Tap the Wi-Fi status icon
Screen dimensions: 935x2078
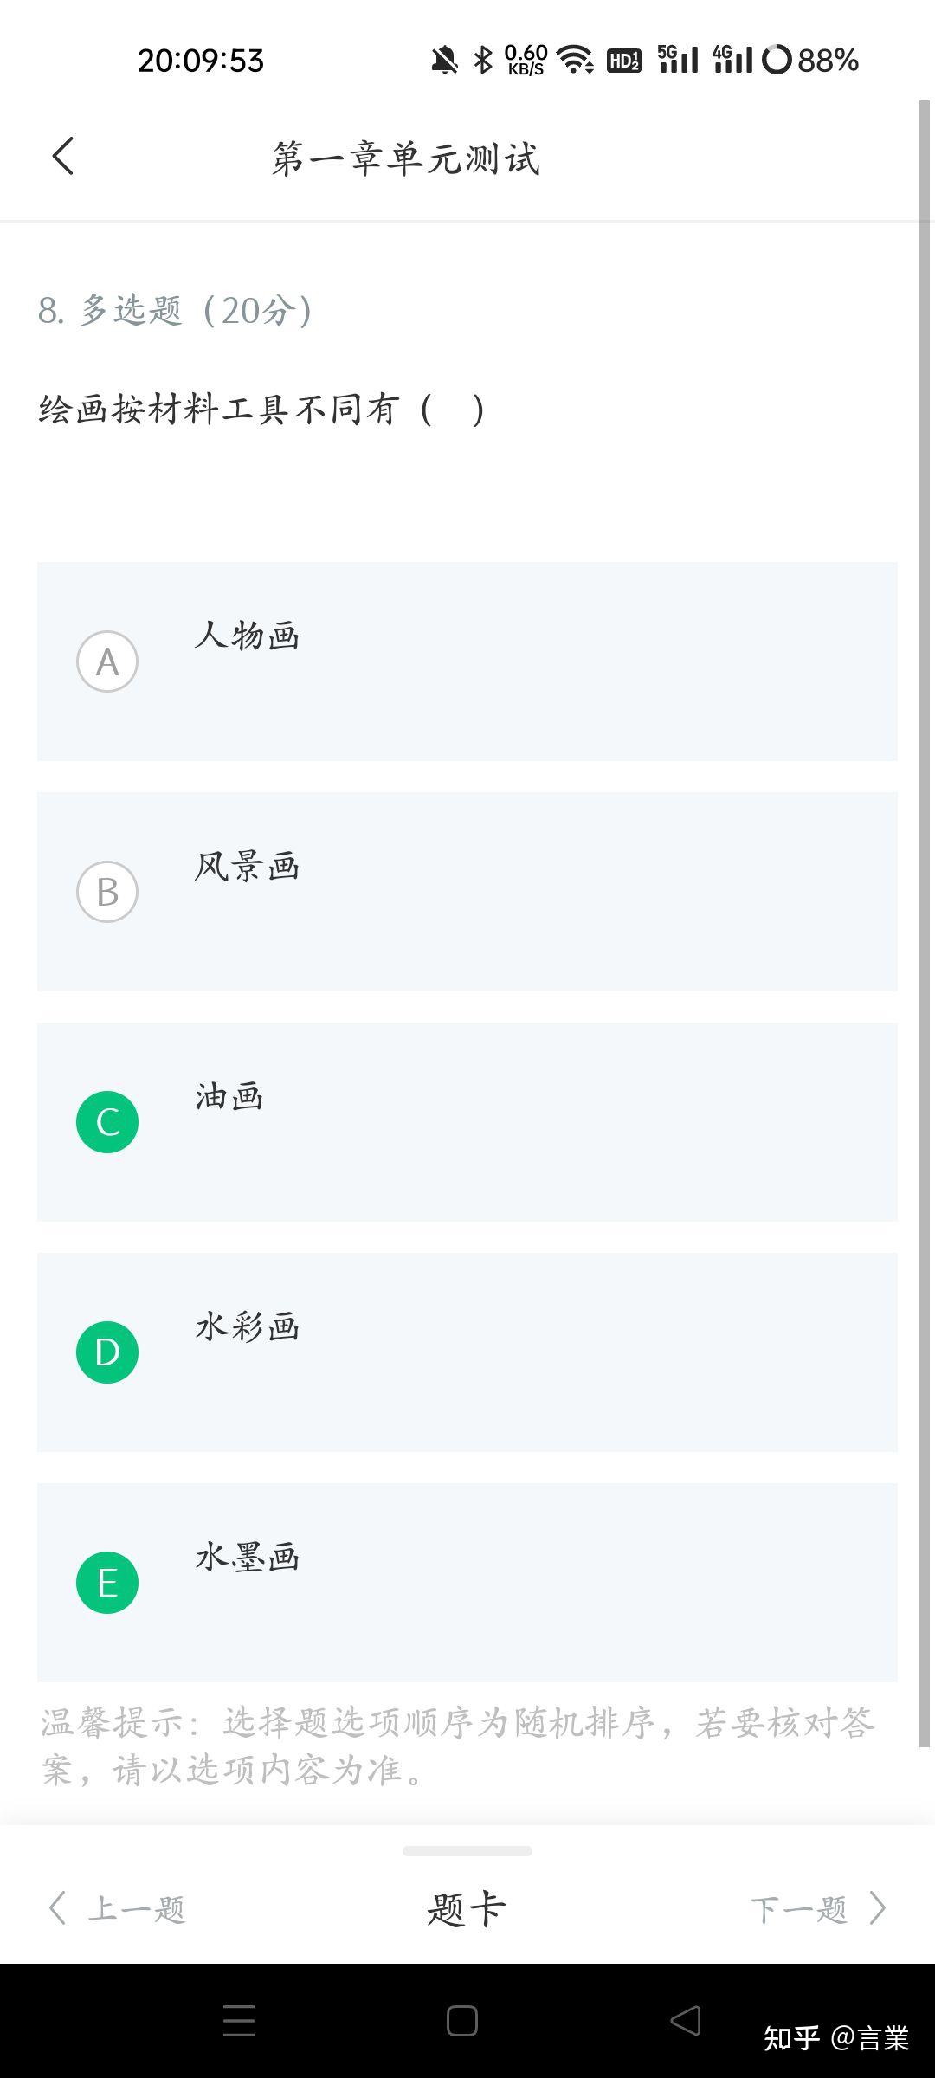pyautogui.click(x=574, y=61)
